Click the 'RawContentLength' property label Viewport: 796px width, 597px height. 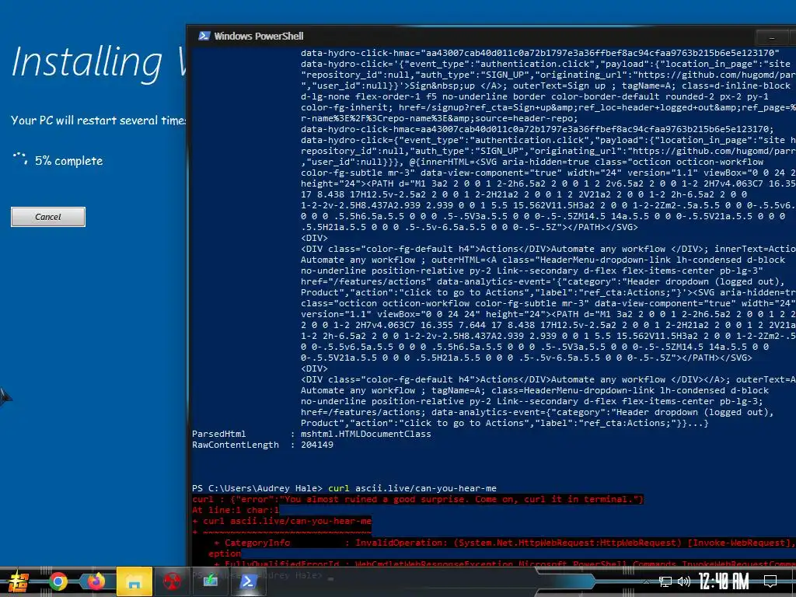pos(235,445)
